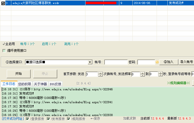
Task: Toggle the 规则报告 checkbox
Action: (69, 119)
